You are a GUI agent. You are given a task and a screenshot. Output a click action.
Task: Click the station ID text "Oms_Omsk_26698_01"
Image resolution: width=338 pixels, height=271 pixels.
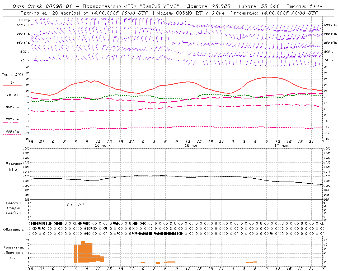[x=42, y=6]
